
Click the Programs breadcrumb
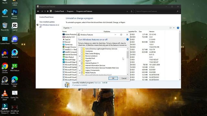click(70, 11)
